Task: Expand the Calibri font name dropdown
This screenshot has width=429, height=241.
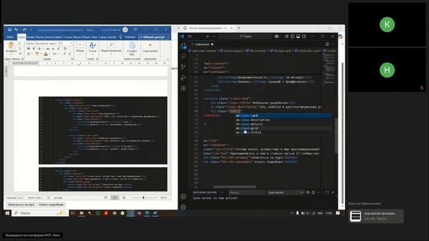Action: click(x=58, y=44)
